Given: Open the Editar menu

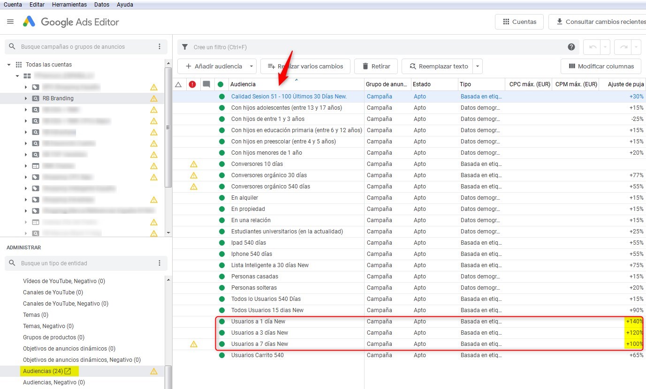Looking at the screenshot, I should [x=37, y=5].
